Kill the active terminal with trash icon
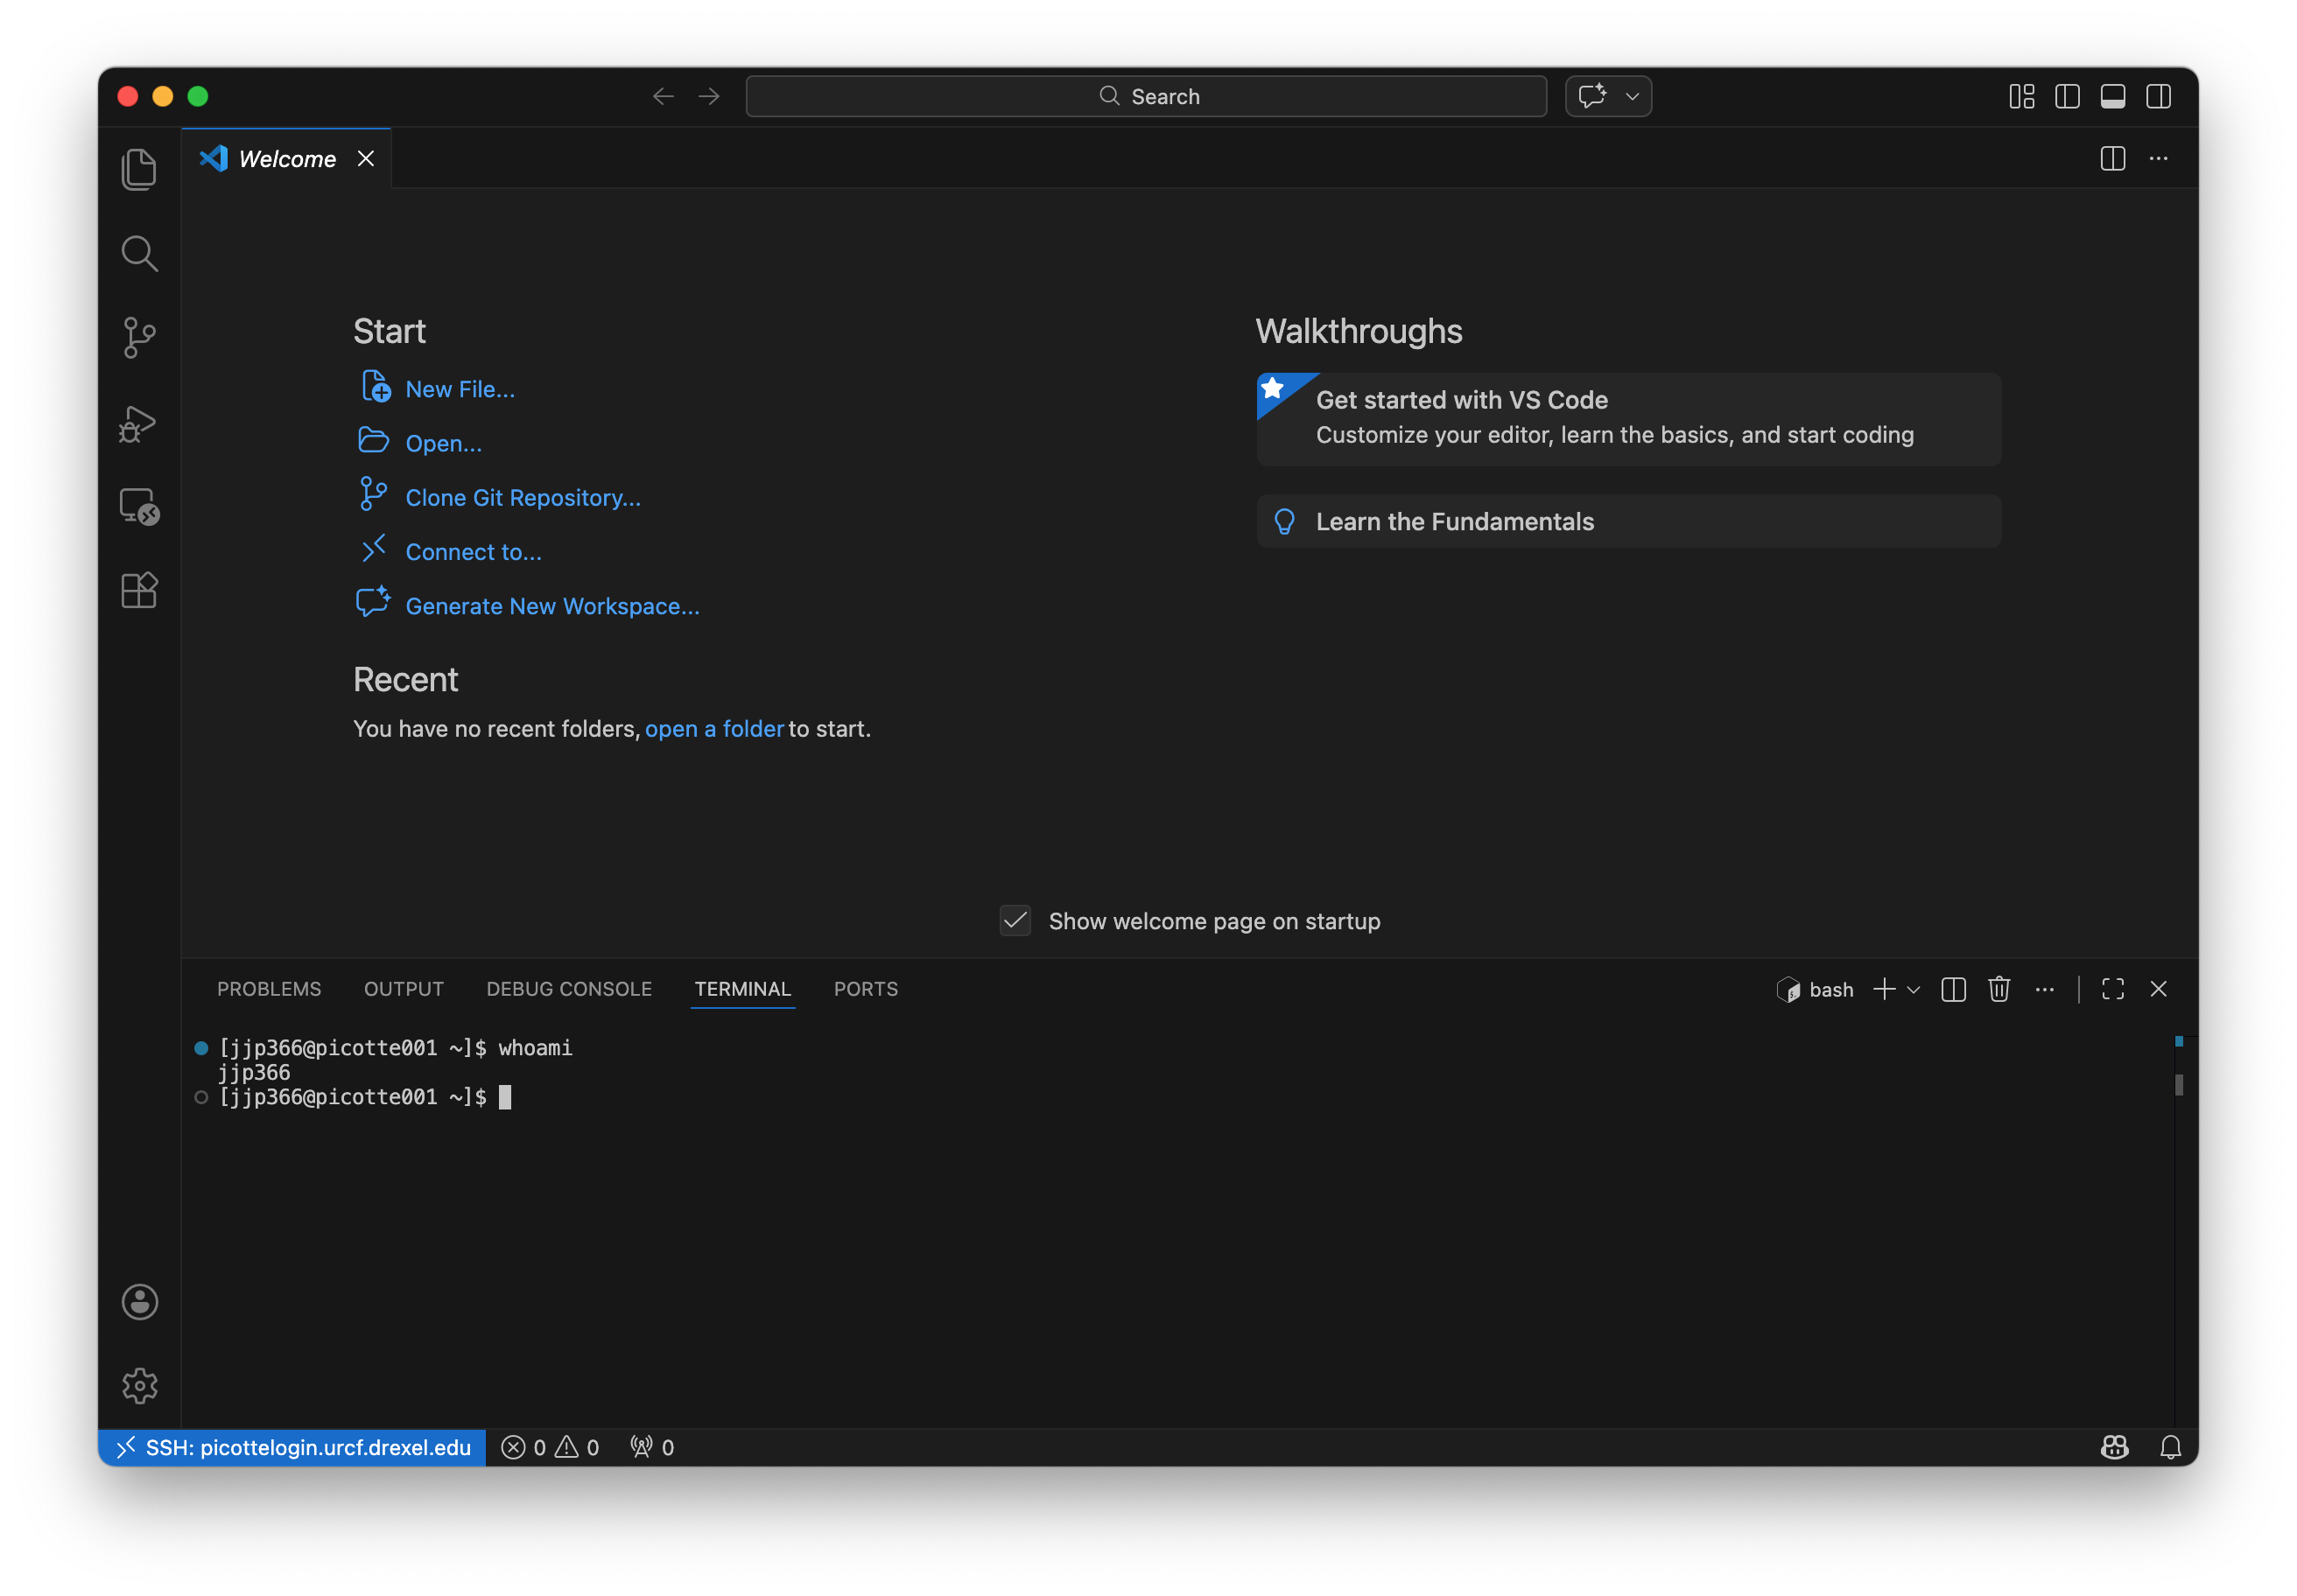This screenshot has width=2297, height=1596. (1998, 989)
